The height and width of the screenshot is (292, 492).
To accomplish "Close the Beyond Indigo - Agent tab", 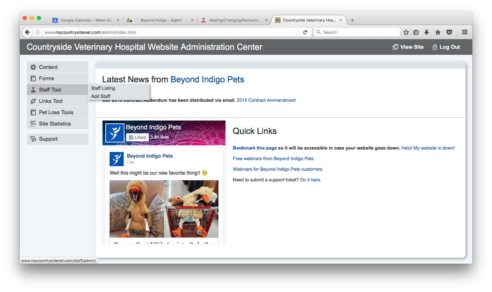I will coord(192,20).
